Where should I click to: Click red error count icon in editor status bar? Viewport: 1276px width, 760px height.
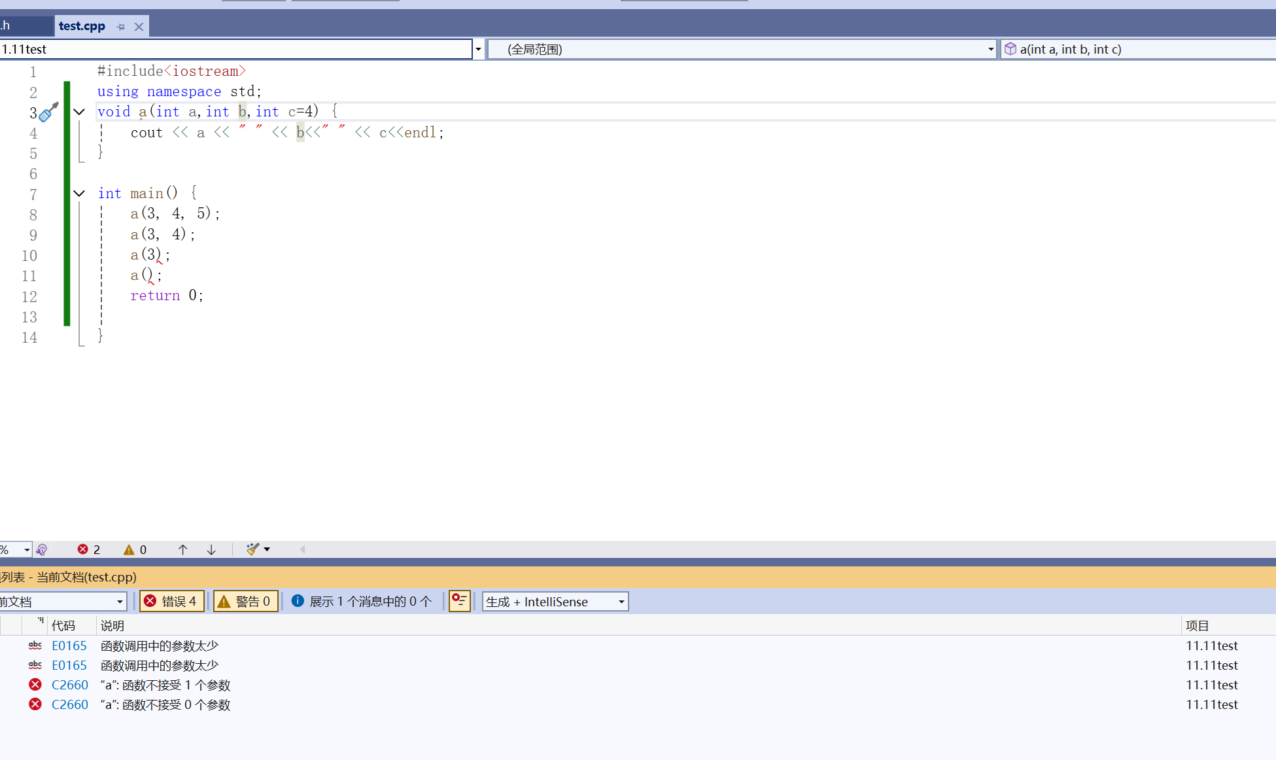point(83,549)
